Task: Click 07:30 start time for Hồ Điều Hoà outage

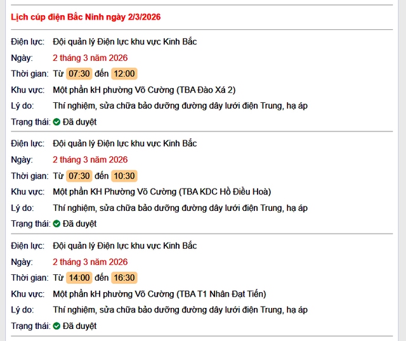Action: click(79, 176)
